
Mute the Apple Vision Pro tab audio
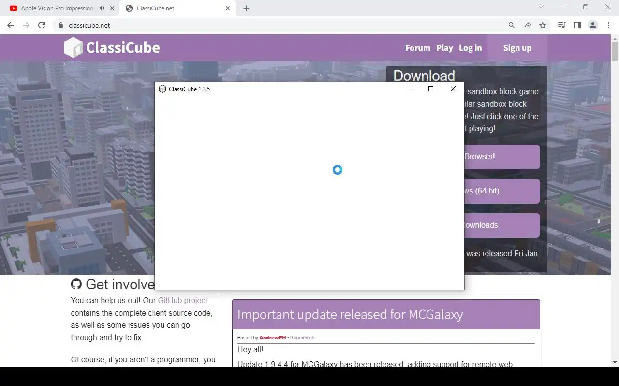coord(102,8)
